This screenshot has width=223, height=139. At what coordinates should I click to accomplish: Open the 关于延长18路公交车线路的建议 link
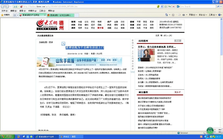[151, 106]
